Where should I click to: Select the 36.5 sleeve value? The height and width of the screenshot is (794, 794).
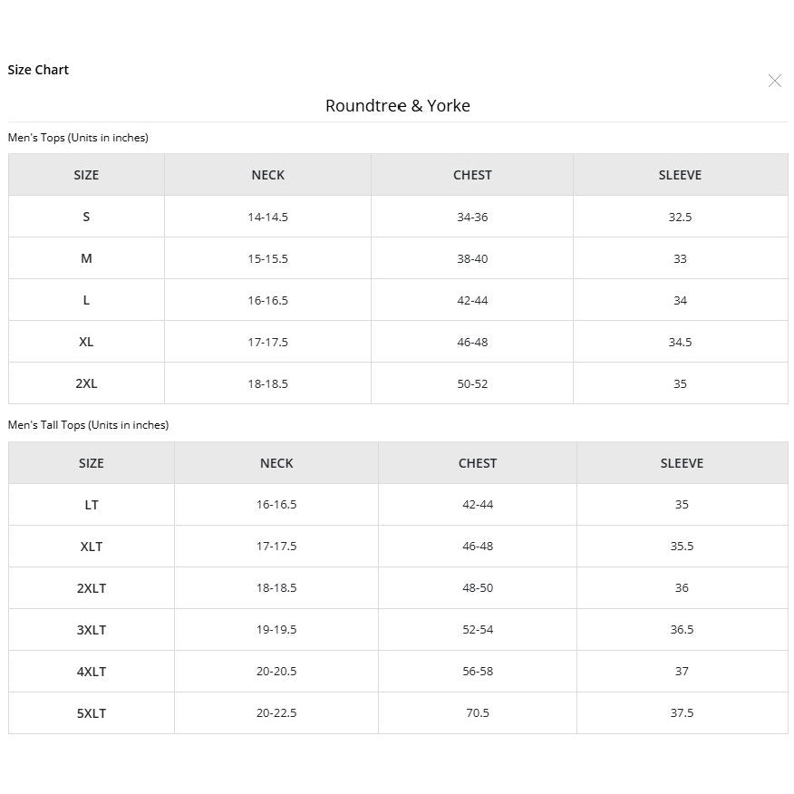pos(682,630)
